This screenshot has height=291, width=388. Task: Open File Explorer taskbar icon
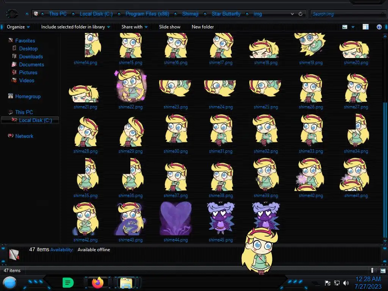pyautogui.click(x=126, y=283)
